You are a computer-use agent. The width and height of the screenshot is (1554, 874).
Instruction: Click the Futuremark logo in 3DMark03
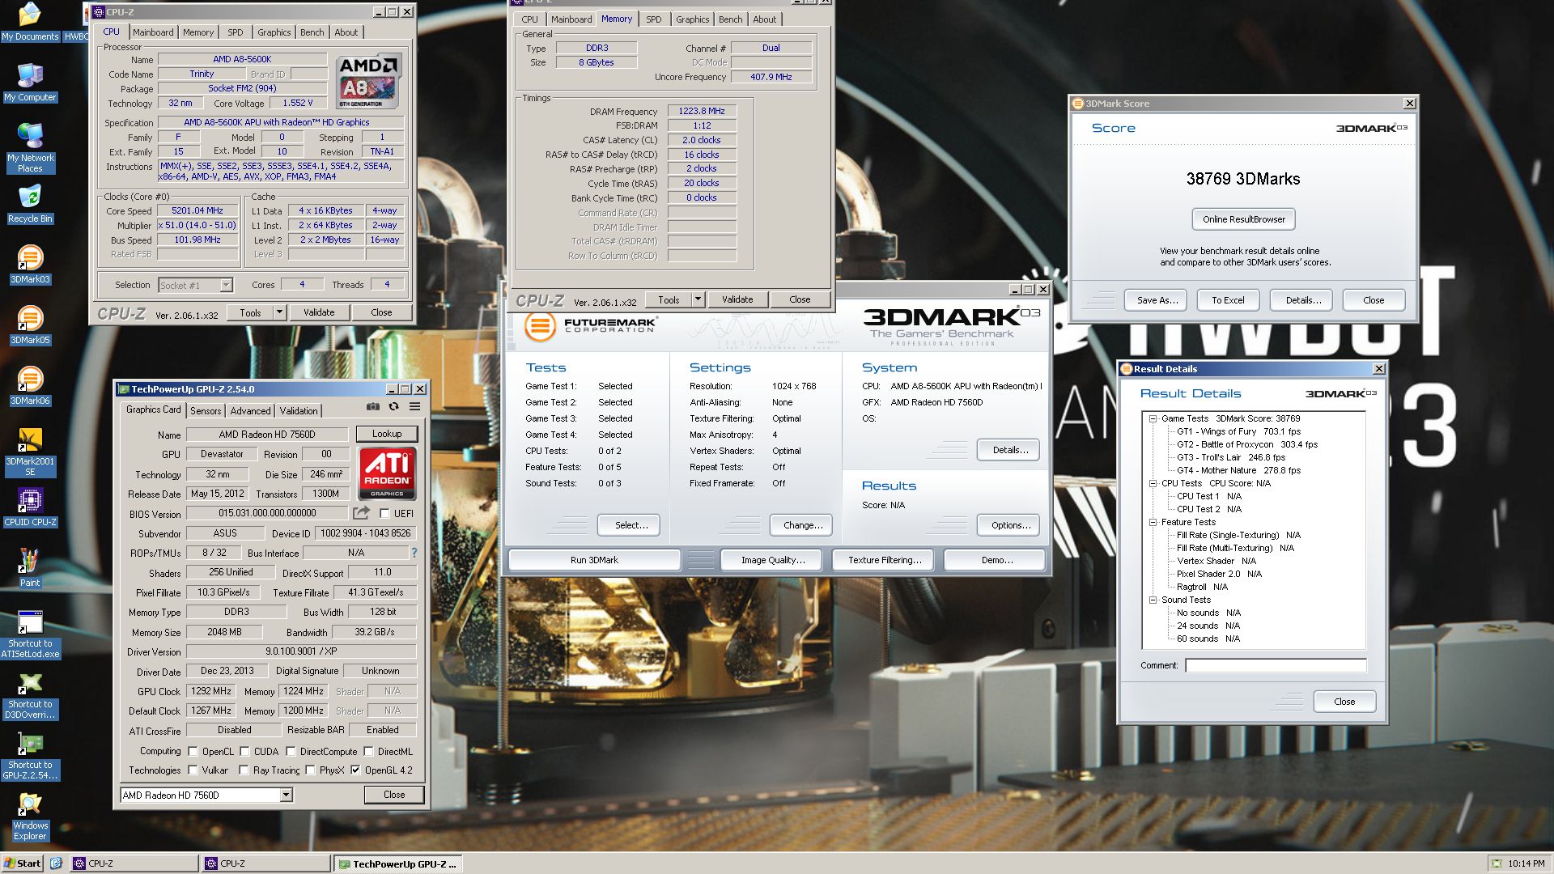590,327
